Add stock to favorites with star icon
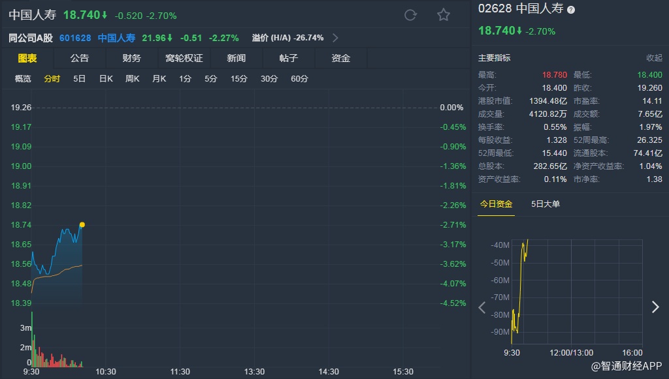The image size is (669, 379). [444, 15]
